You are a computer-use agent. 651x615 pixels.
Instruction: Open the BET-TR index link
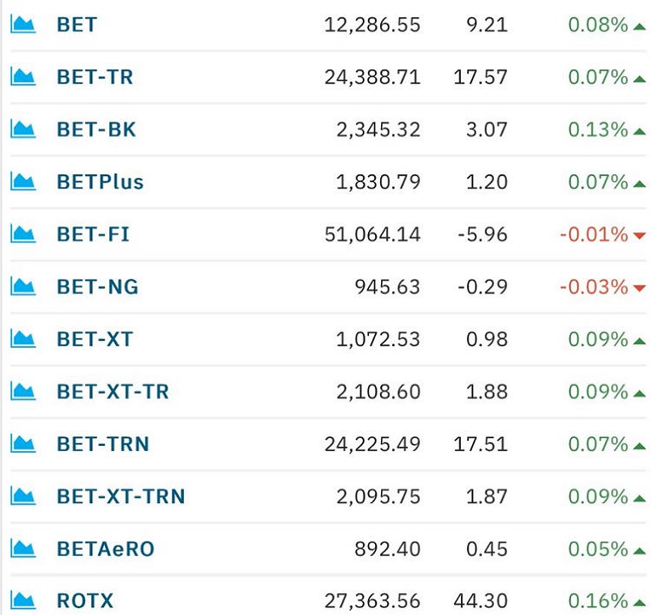pyautogui.click(x=95, y=77)
